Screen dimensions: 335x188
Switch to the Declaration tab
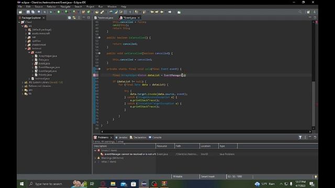pos(138,137)
